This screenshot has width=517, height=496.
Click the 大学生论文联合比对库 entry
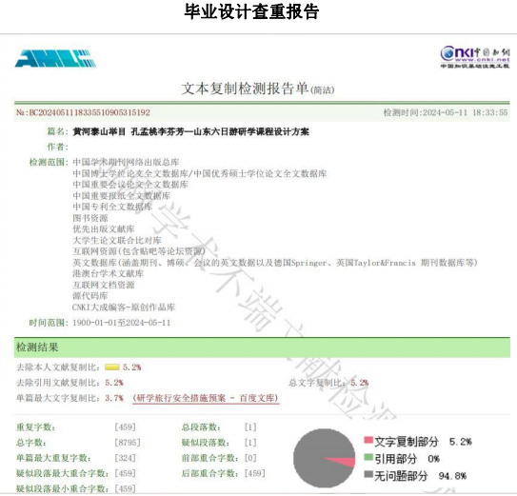coord(117,240)
